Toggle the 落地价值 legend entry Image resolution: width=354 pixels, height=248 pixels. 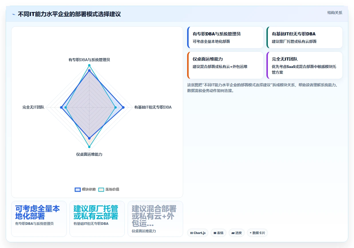(109, 189)
